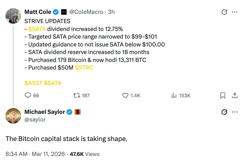Screen dimensions: 244x163
Task: Open the $STRC cashtag link
Action: (84, 68)
